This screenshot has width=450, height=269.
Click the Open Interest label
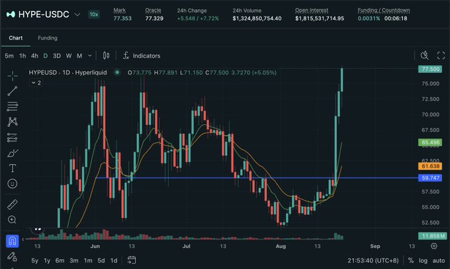tap(312, 11)
